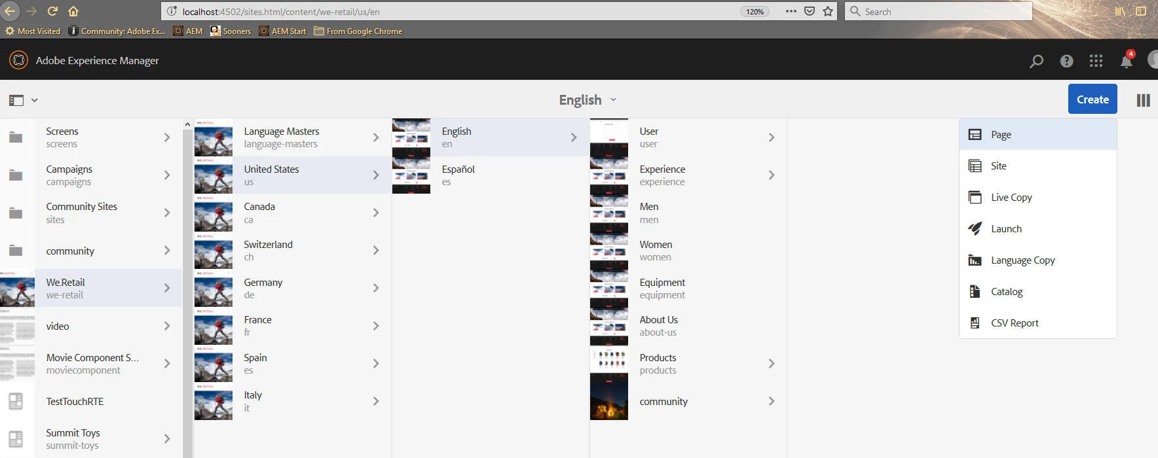This screenshot has width=1158, height=458.
Task: Expand the Products row chevron
Action: pos(772,364)
